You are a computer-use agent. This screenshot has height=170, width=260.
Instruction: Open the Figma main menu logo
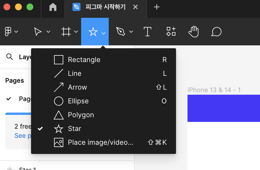(x=8, y=32)
